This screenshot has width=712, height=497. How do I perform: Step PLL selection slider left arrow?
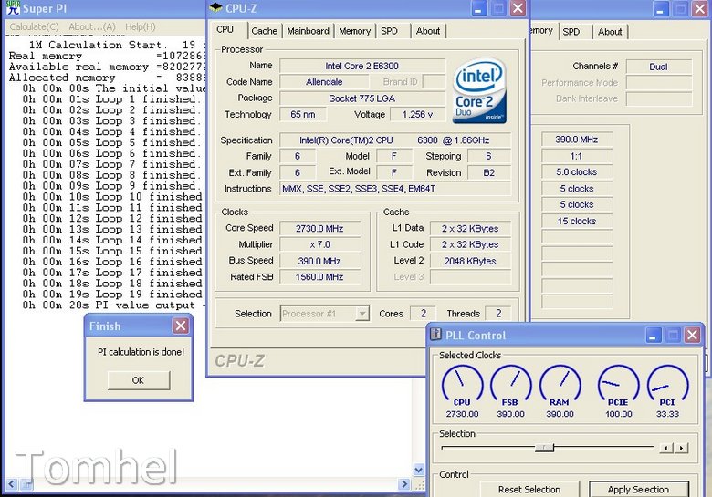666,448
